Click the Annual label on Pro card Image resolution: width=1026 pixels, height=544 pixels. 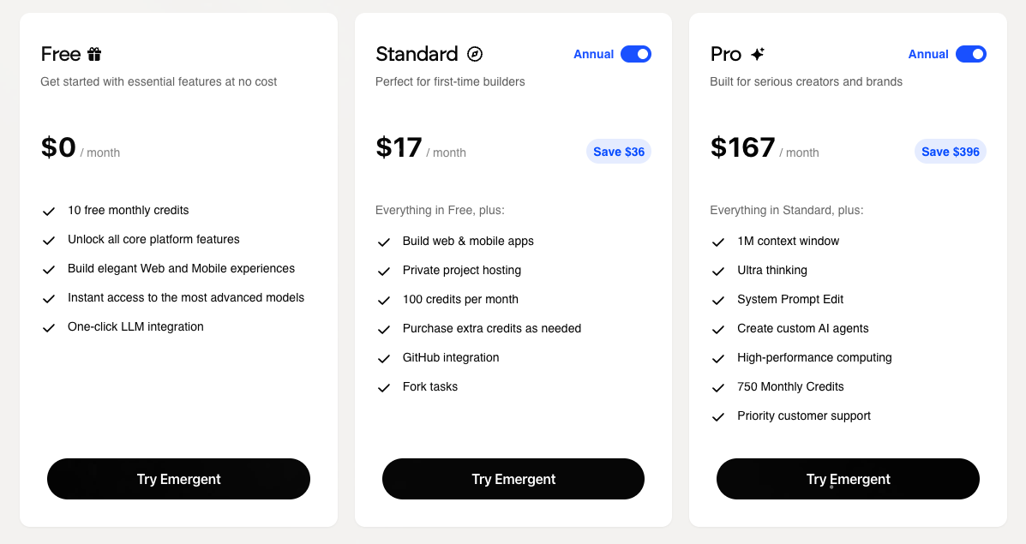[x=928, y=54]
